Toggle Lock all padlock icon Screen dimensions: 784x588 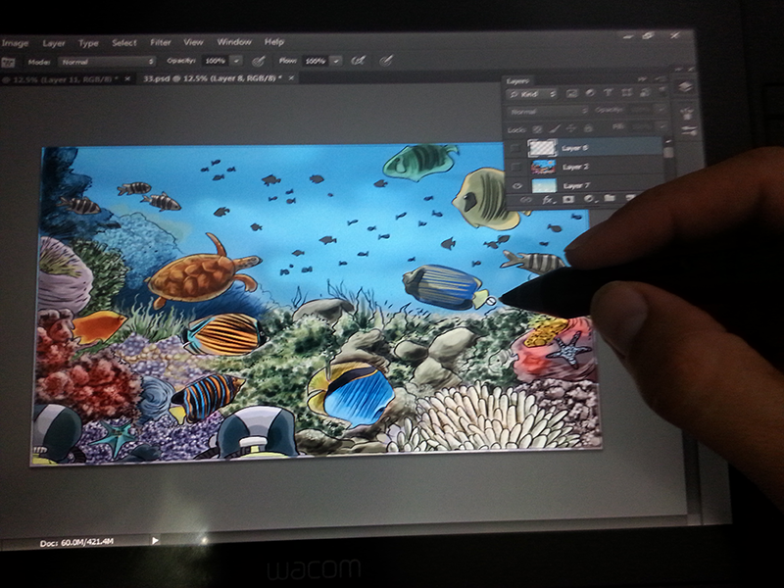[x=588, y=128]
